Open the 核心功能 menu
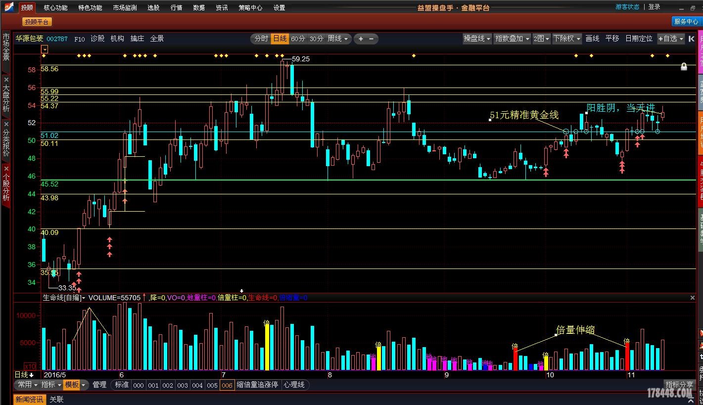Viewport: 703px width, 405px height. [x=55, y=7]
